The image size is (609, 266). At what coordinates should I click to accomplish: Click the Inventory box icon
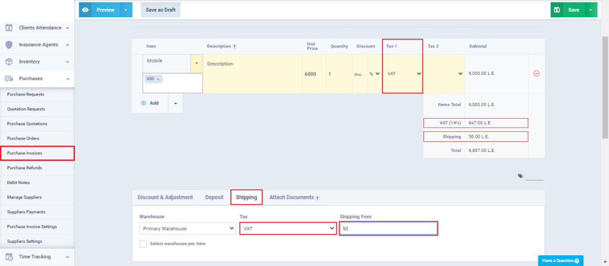click(x=9, y=62)
